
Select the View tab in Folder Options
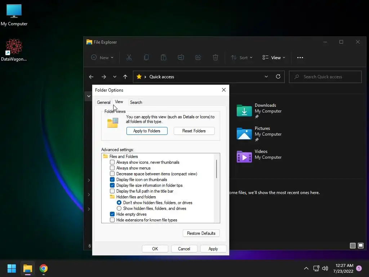click(119, 102)
